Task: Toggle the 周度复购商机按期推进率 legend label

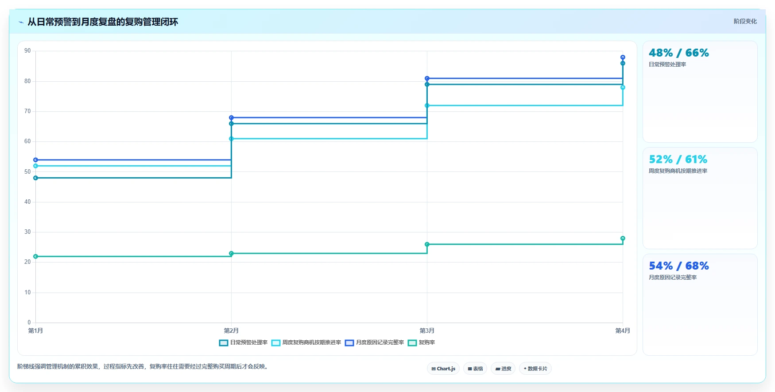Action: click(x=312, y=343)
